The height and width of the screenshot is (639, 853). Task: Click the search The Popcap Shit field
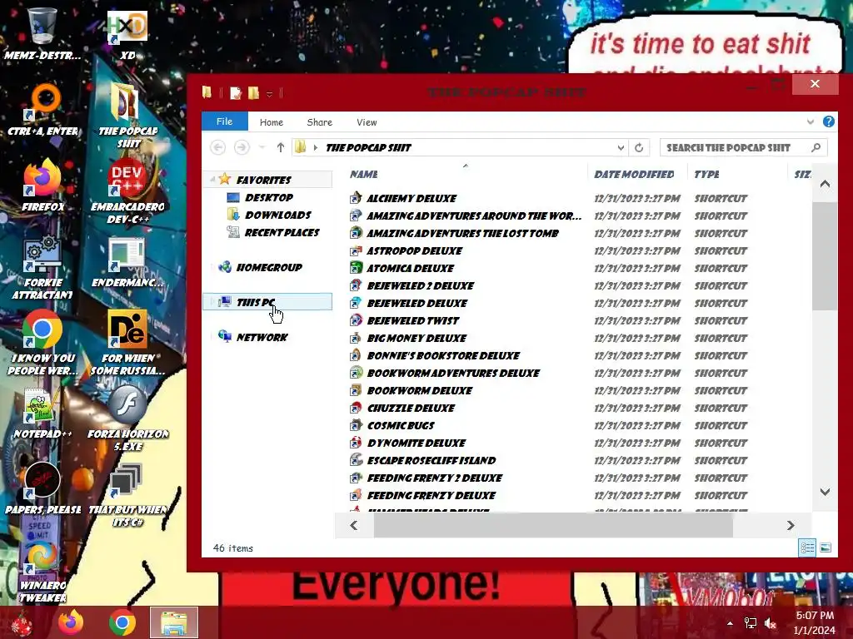(743, 147)
